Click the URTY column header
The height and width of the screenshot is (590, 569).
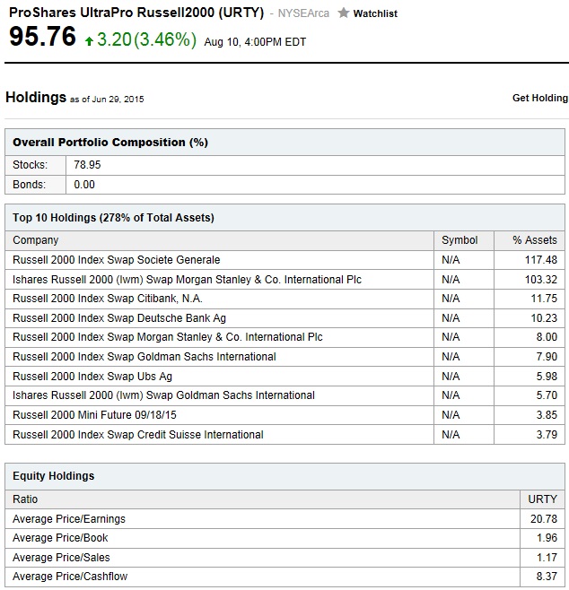coord(542,499)
